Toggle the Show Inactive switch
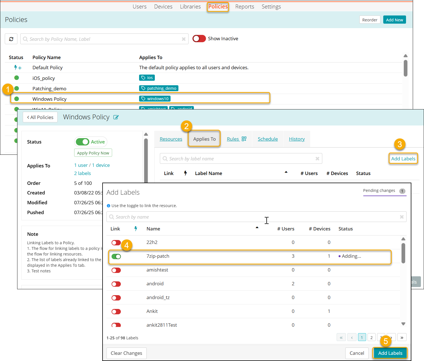The image size is (424, 361). (x=199, y=39)
